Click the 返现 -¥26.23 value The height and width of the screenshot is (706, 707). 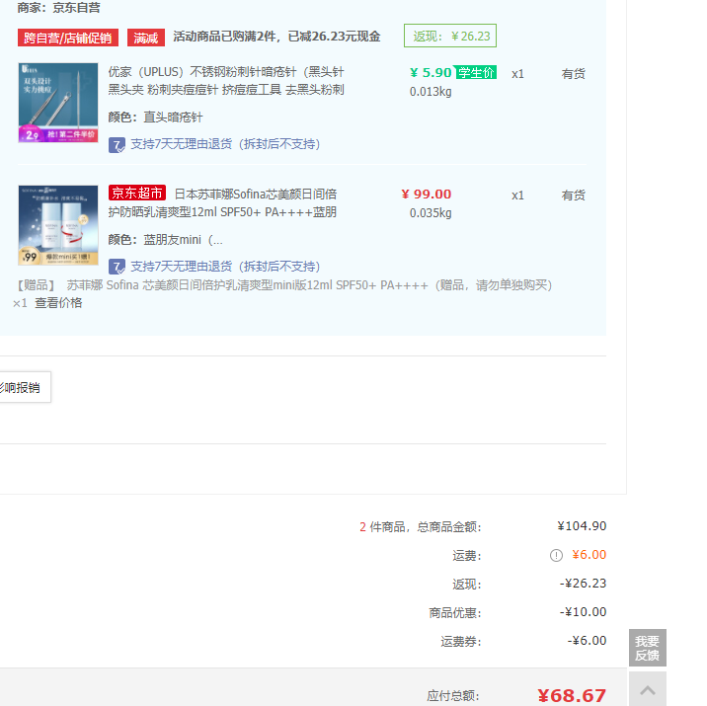pos(583,584)
